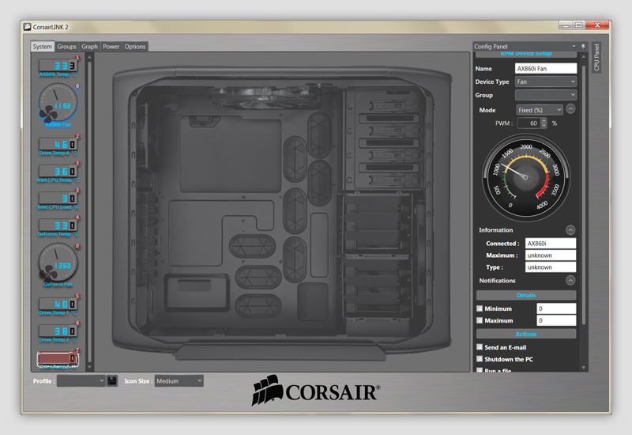Screen dimensions: 632x435
Task: Click the Maximum notification value field
Action: (x=556, y=320)
